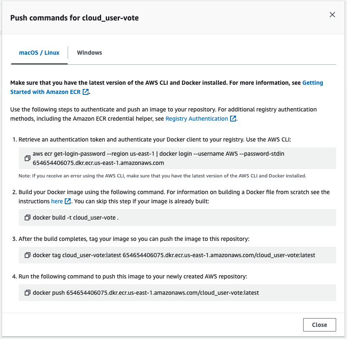
Task: Dismiss dialog with the X icon
Action: 332,15
